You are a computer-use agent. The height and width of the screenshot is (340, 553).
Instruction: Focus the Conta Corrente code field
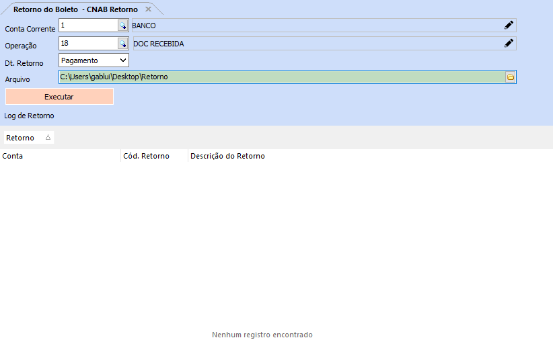pos(87,26)
